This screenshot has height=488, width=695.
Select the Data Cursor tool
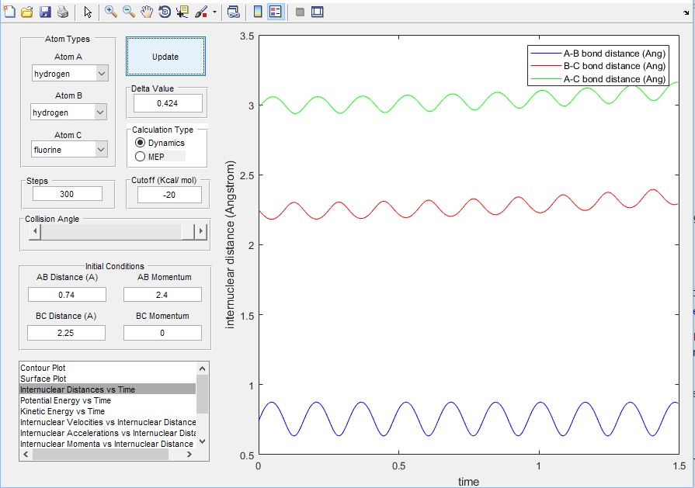coord(182,12)
